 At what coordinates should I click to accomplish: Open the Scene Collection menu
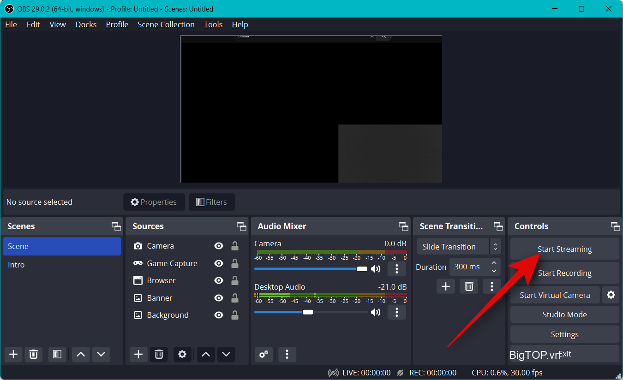click(166, 24)
